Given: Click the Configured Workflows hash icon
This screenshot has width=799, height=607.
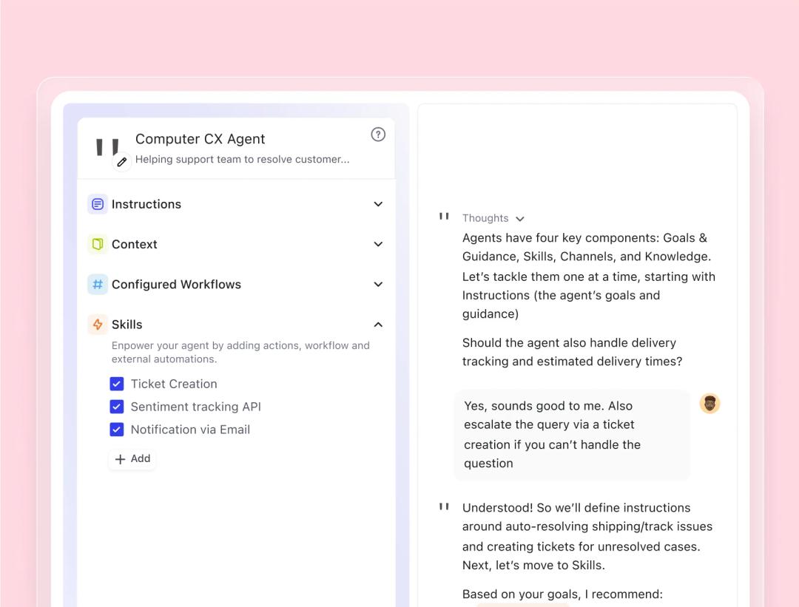Looking at the screenshot, I should [x=96, y=284].
